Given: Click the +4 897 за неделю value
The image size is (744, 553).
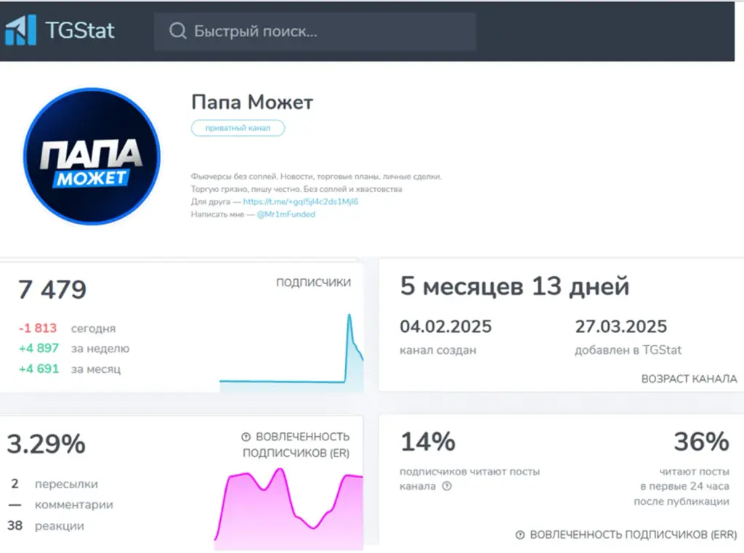Looking at the screenshot, I should tap(39, 348).
